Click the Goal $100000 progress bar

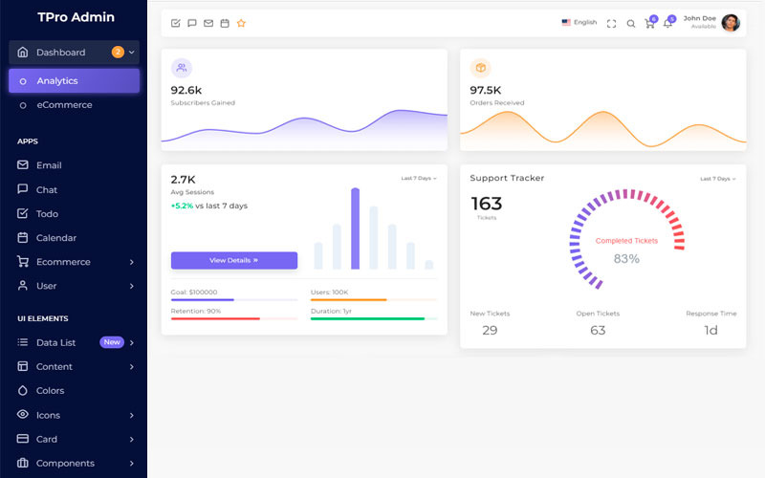click(x=234, y=300)
